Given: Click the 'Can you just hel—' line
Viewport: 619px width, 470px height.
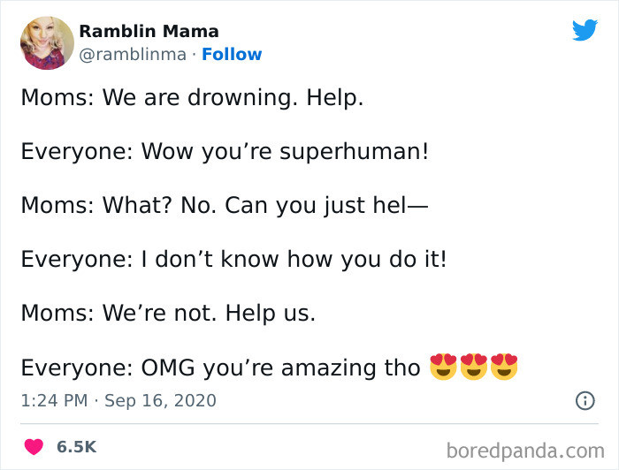Looking at the screenshot, I should (x=225, y=205).
